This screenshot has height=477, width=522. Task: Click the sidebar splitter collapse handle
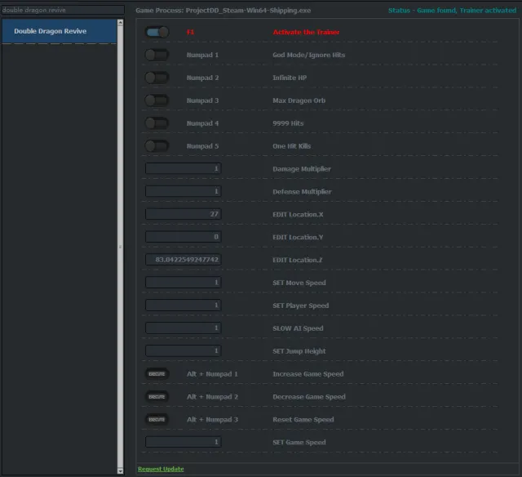121,247
